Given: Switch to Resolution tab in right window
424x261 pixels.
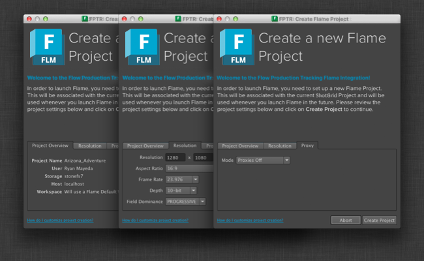Looking at the screenshot, I should tap(280, 146).
